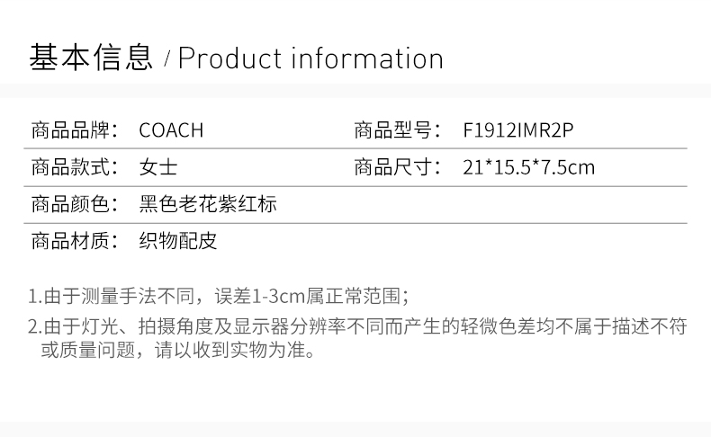Click the 女士 style value
The height and width of the screenshot is (437, 711).
point(157,167)
